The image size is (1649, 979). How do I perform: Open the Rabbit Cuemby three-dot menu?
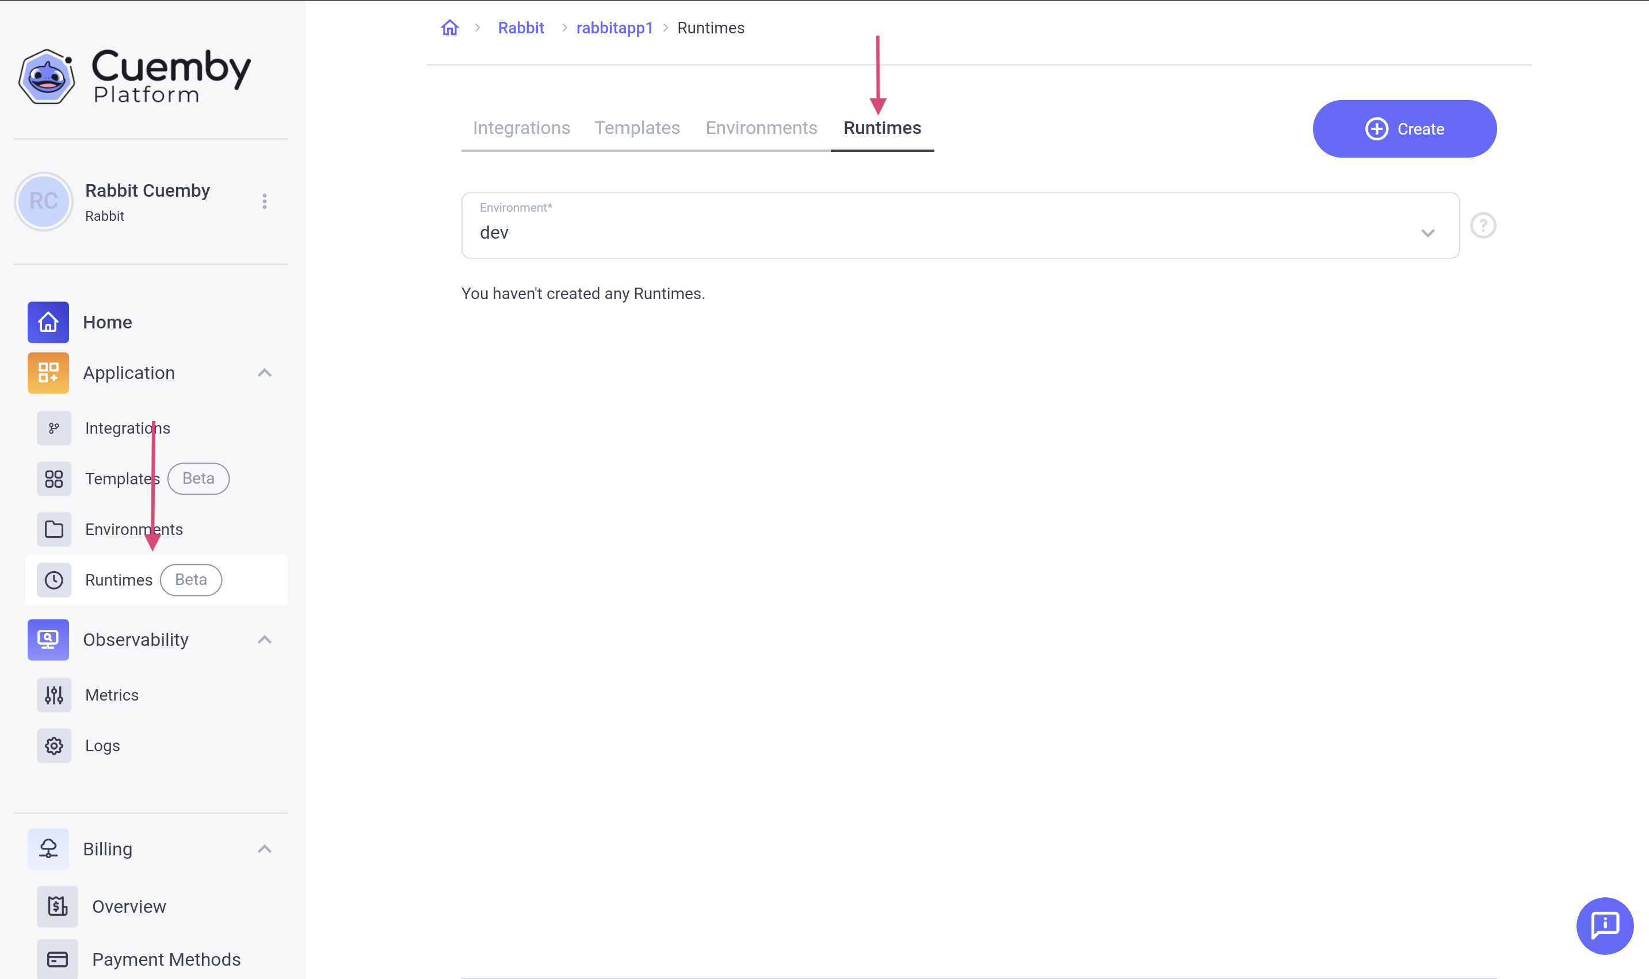265,201
